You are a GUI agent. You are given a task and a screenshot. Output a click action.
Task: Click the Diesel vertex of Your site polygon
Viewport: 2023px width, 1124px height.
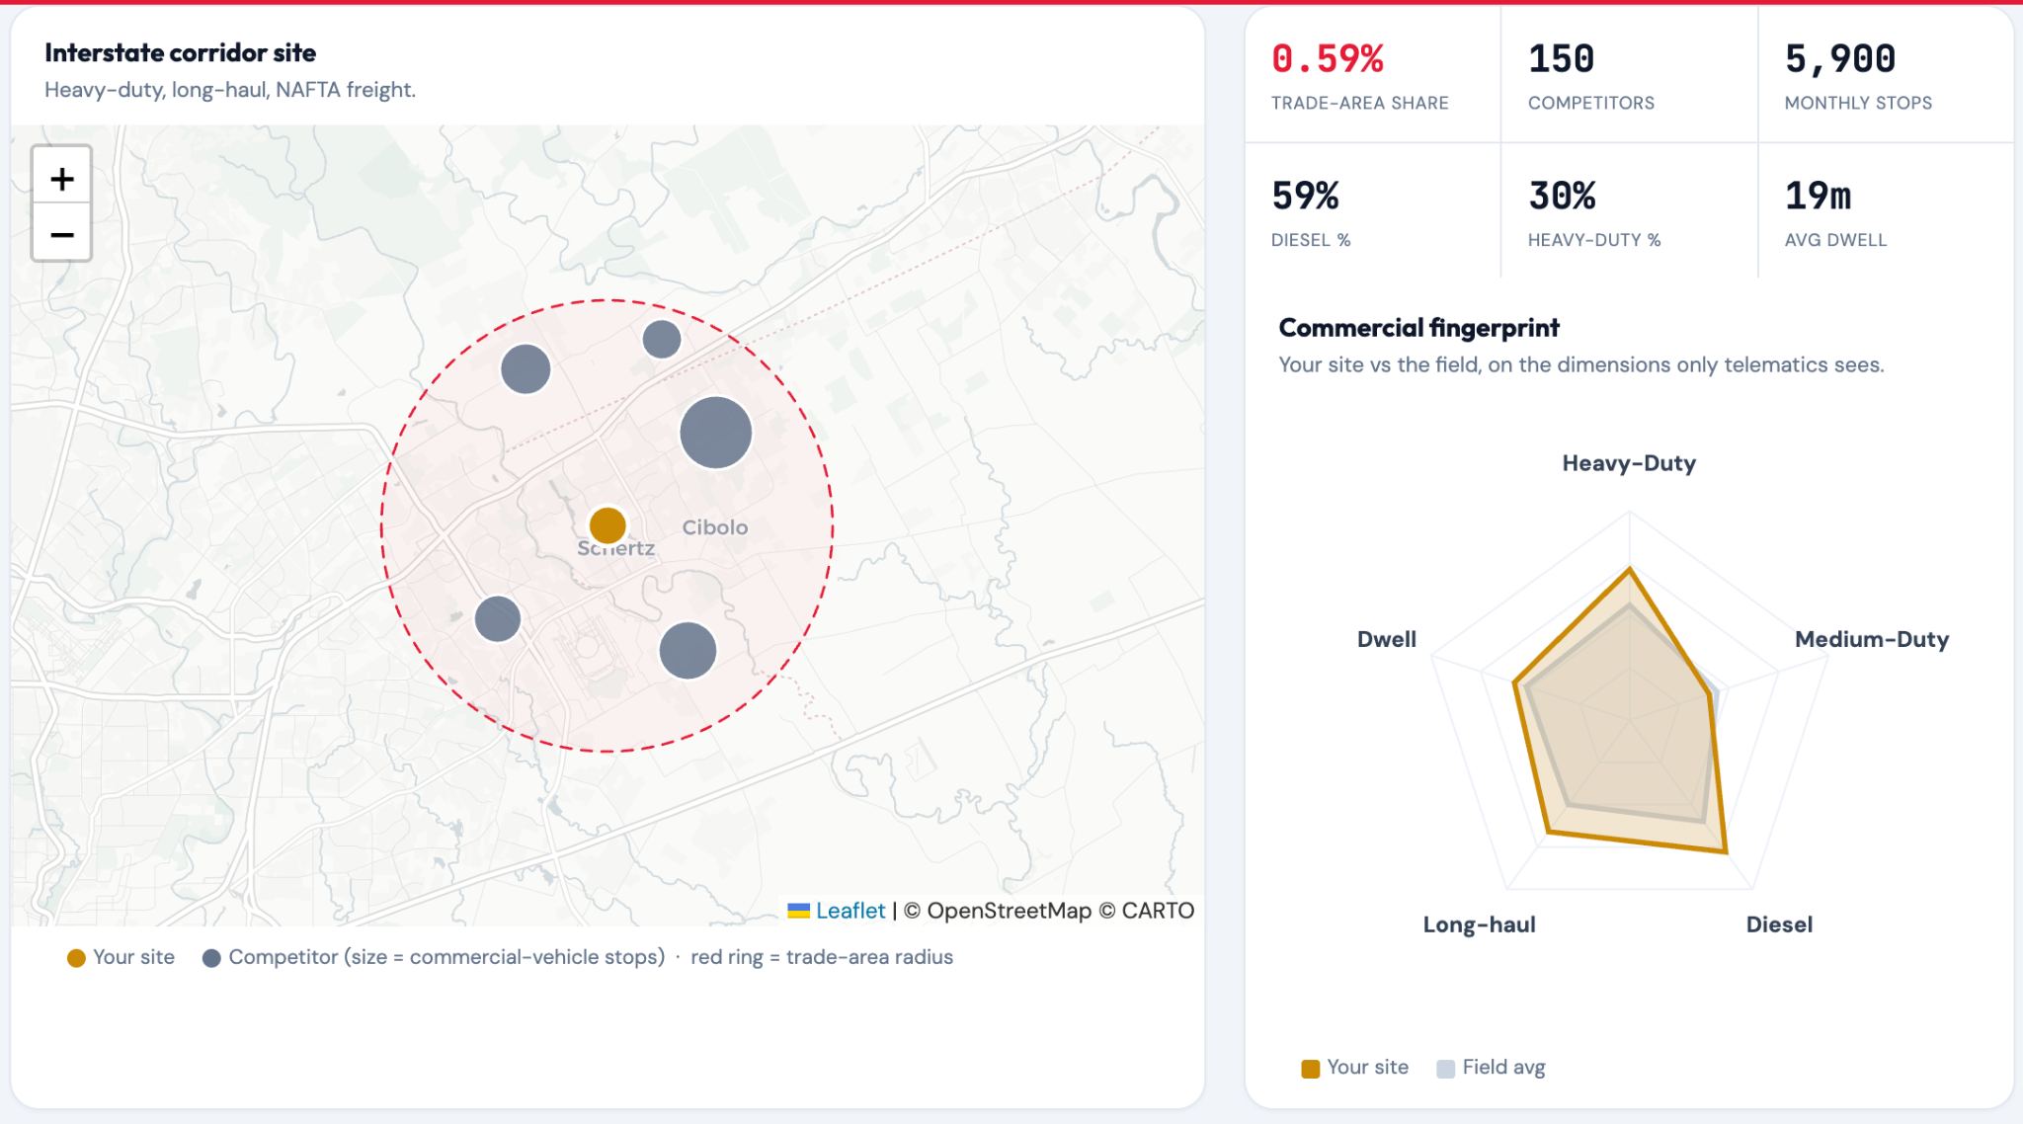click(1725, 851)
